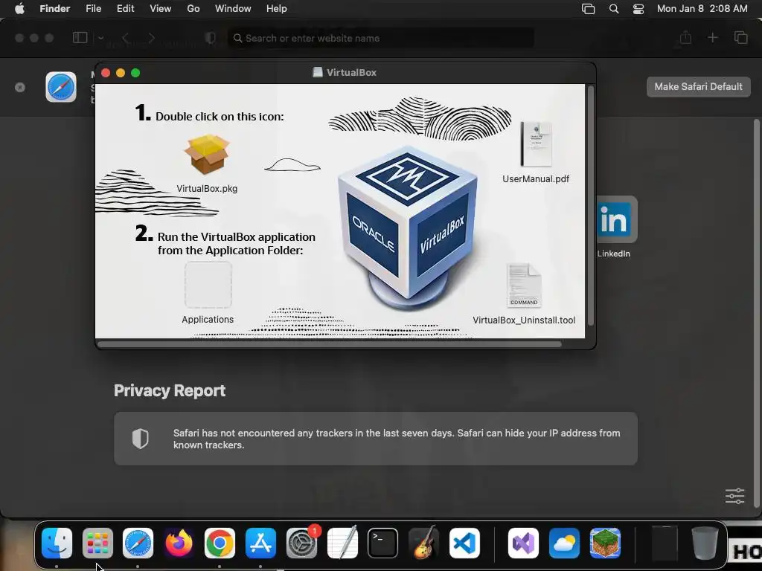This screenshot has height=571, width=762.
Task: Toggle the Safari sidebar
Action: (80, 38)
